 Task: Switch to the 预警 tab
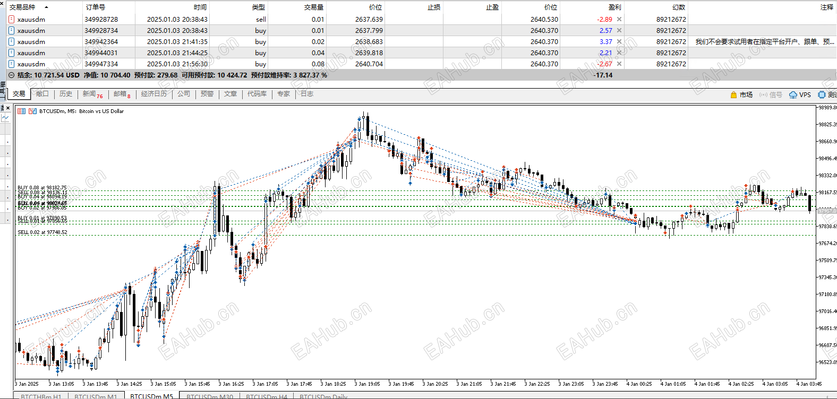coord(207,94)
